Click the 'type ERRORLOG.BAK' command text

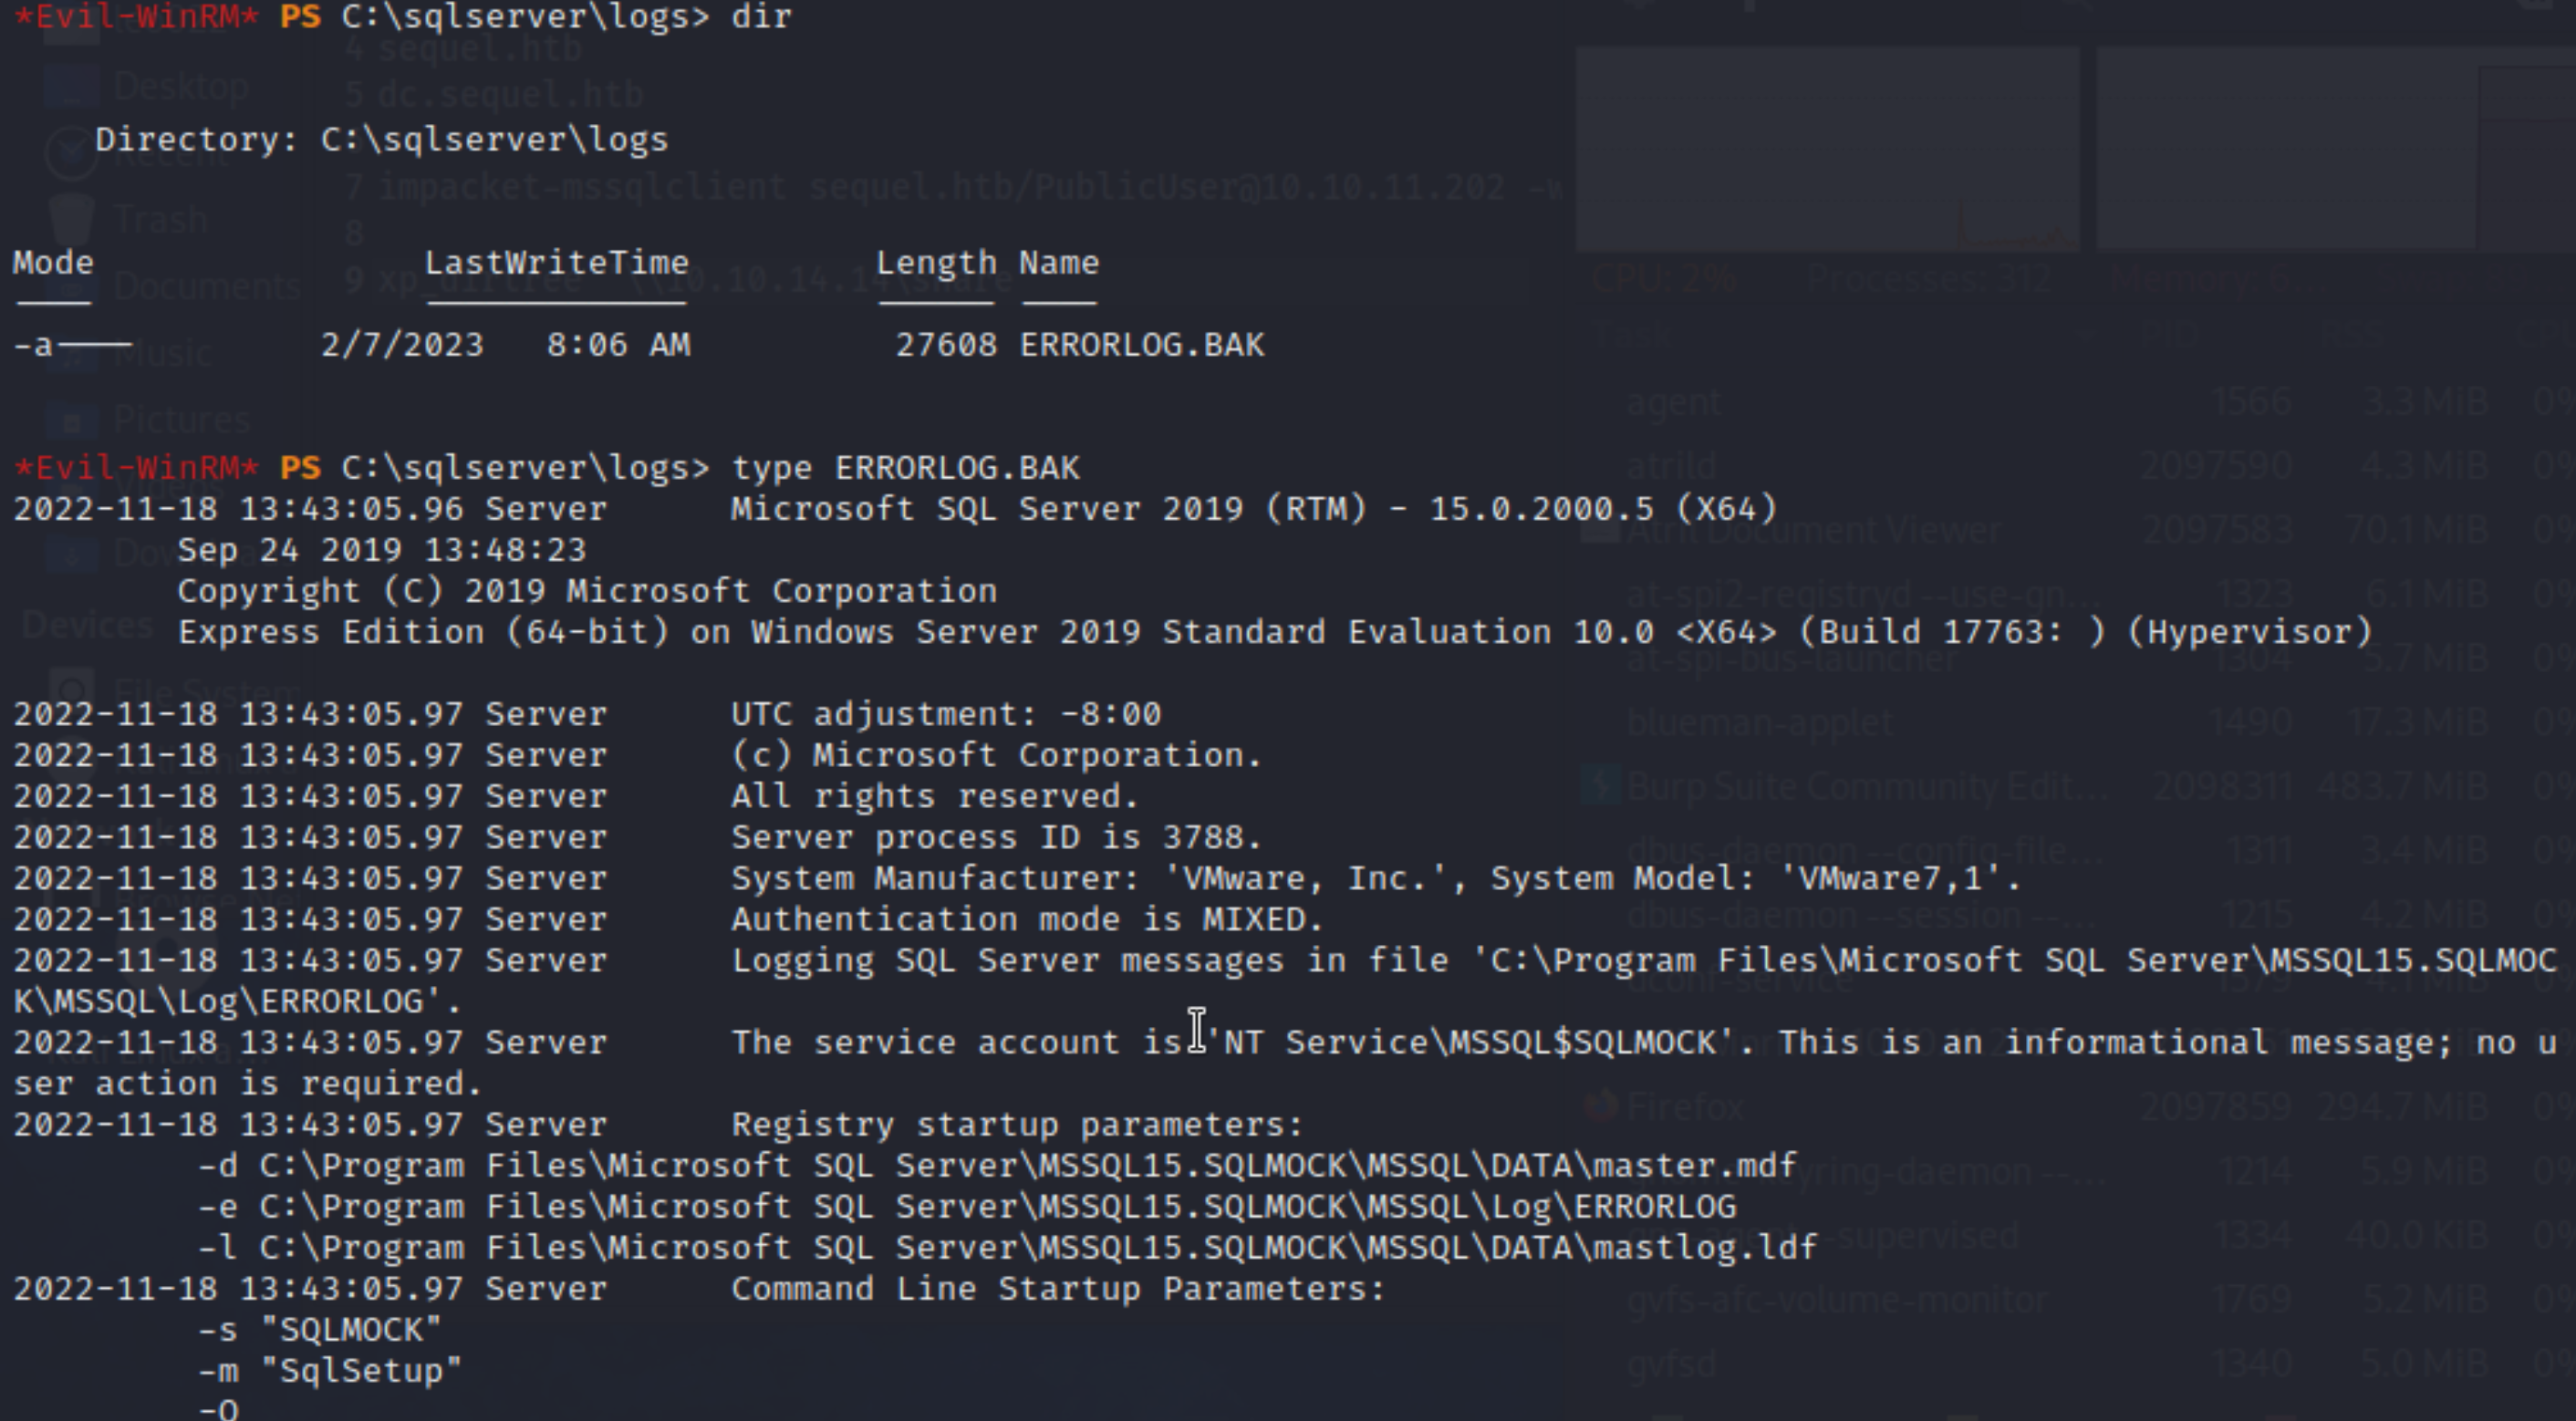[906, 468]
